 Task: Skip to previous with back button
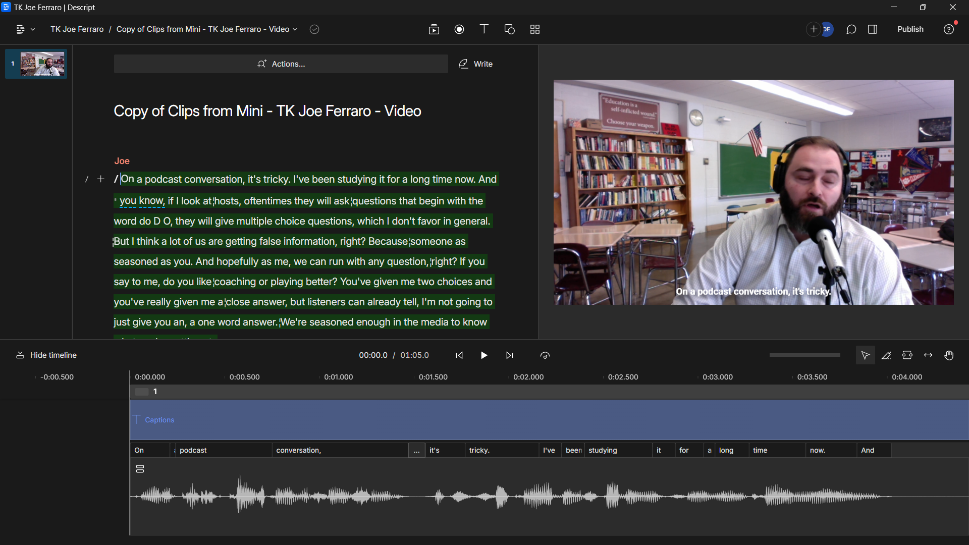pos(459,355)
